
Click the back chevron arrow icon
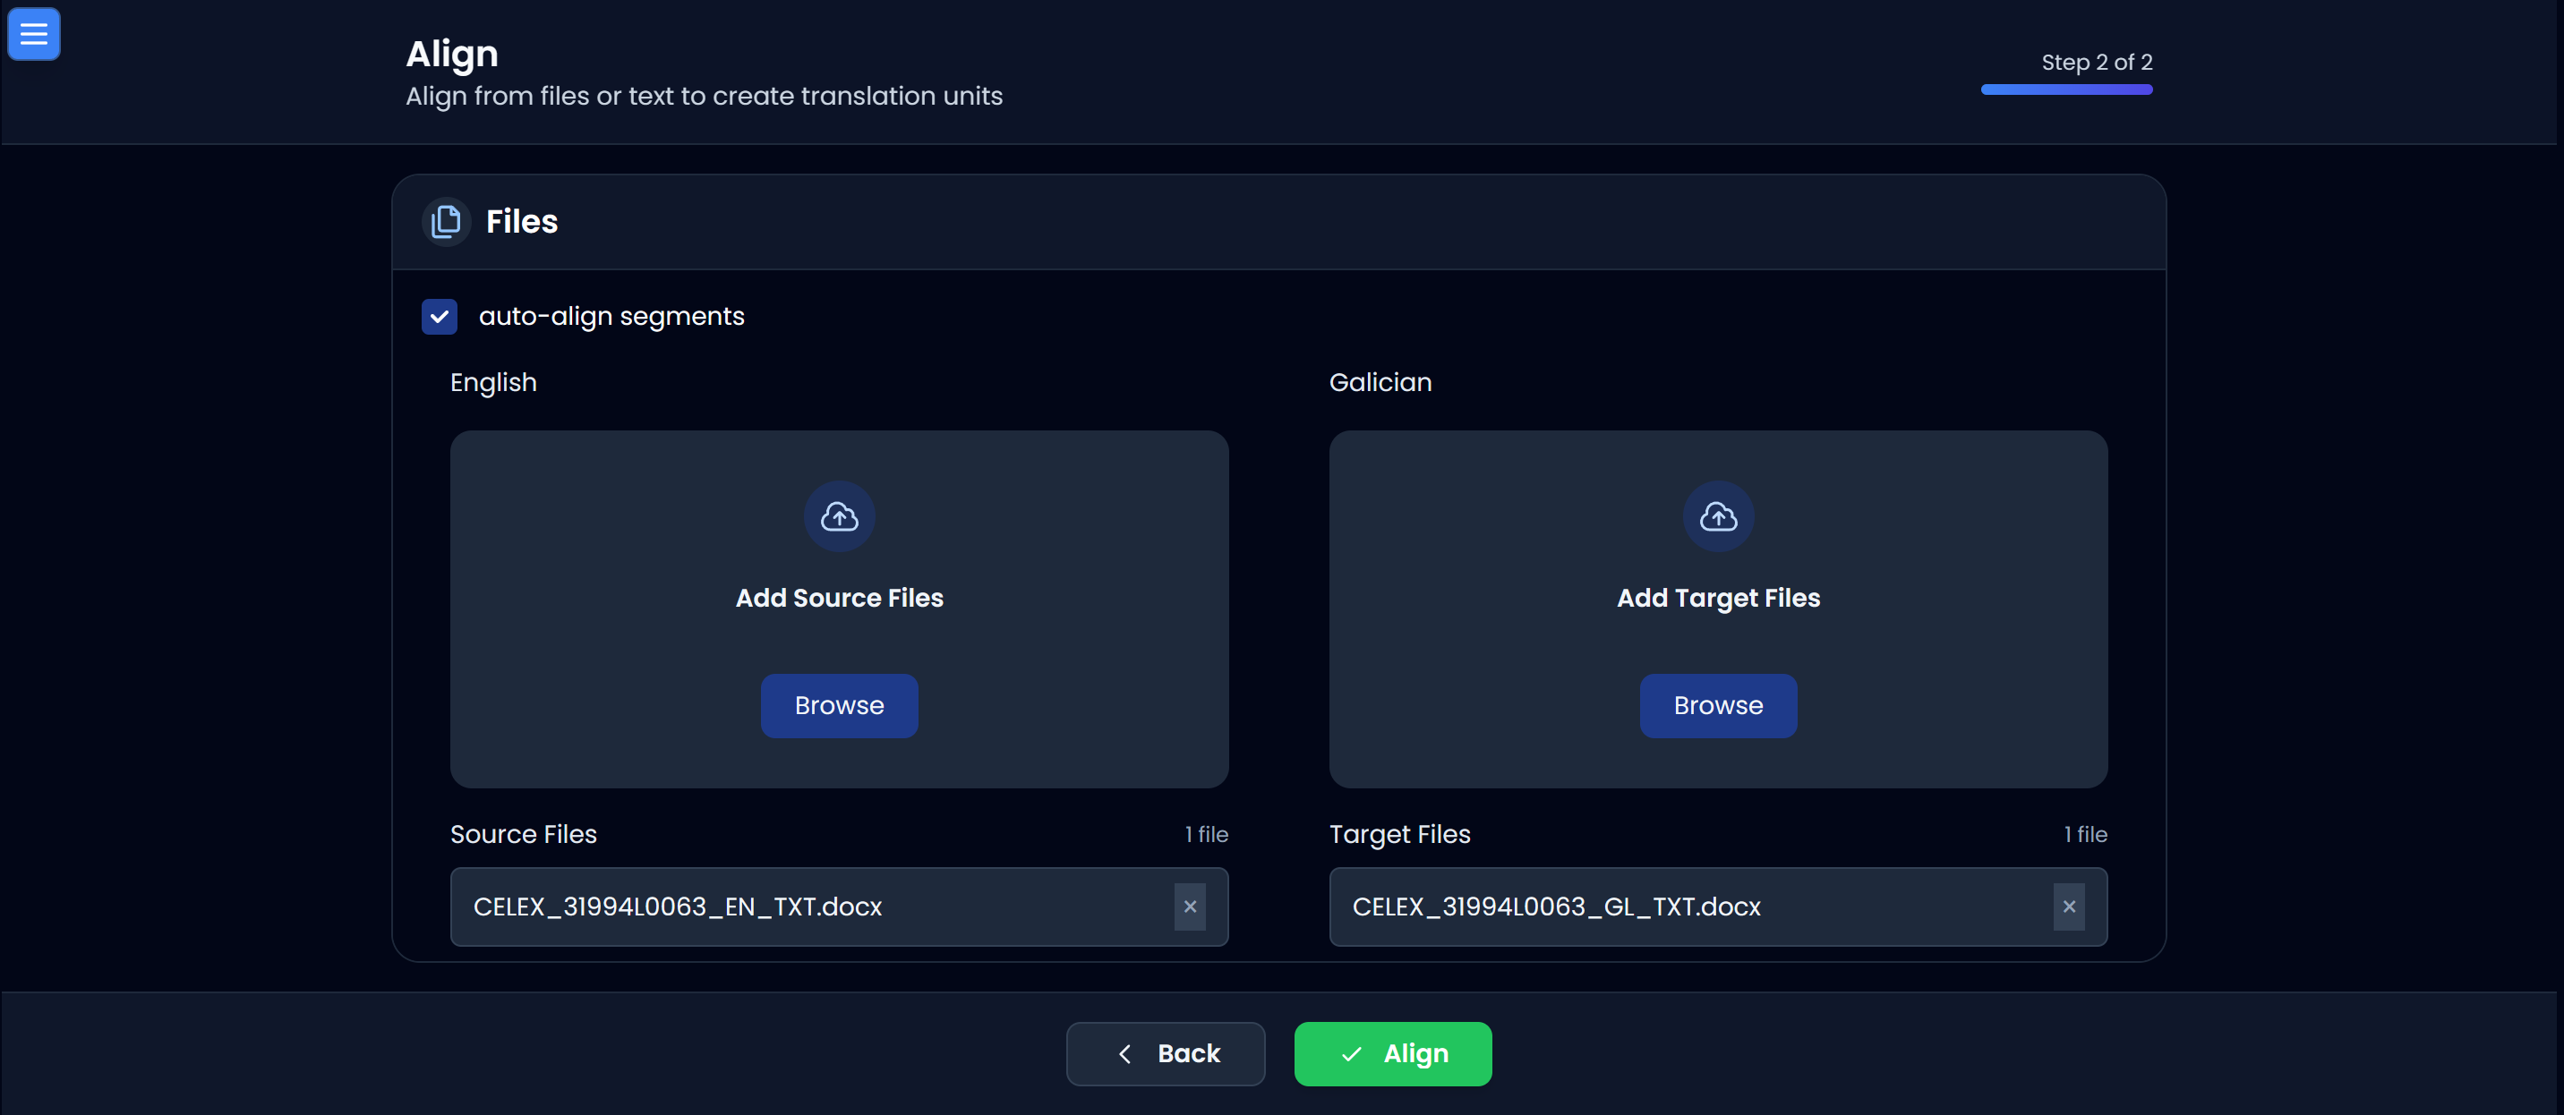pos(1124,1053)
